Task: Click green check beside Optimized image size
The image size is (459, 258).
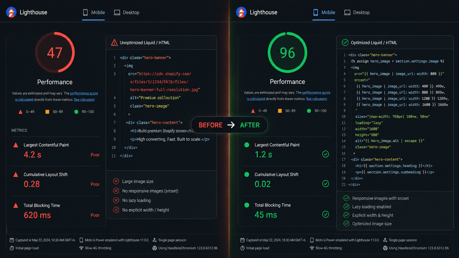Action: [x=346, y=224]
